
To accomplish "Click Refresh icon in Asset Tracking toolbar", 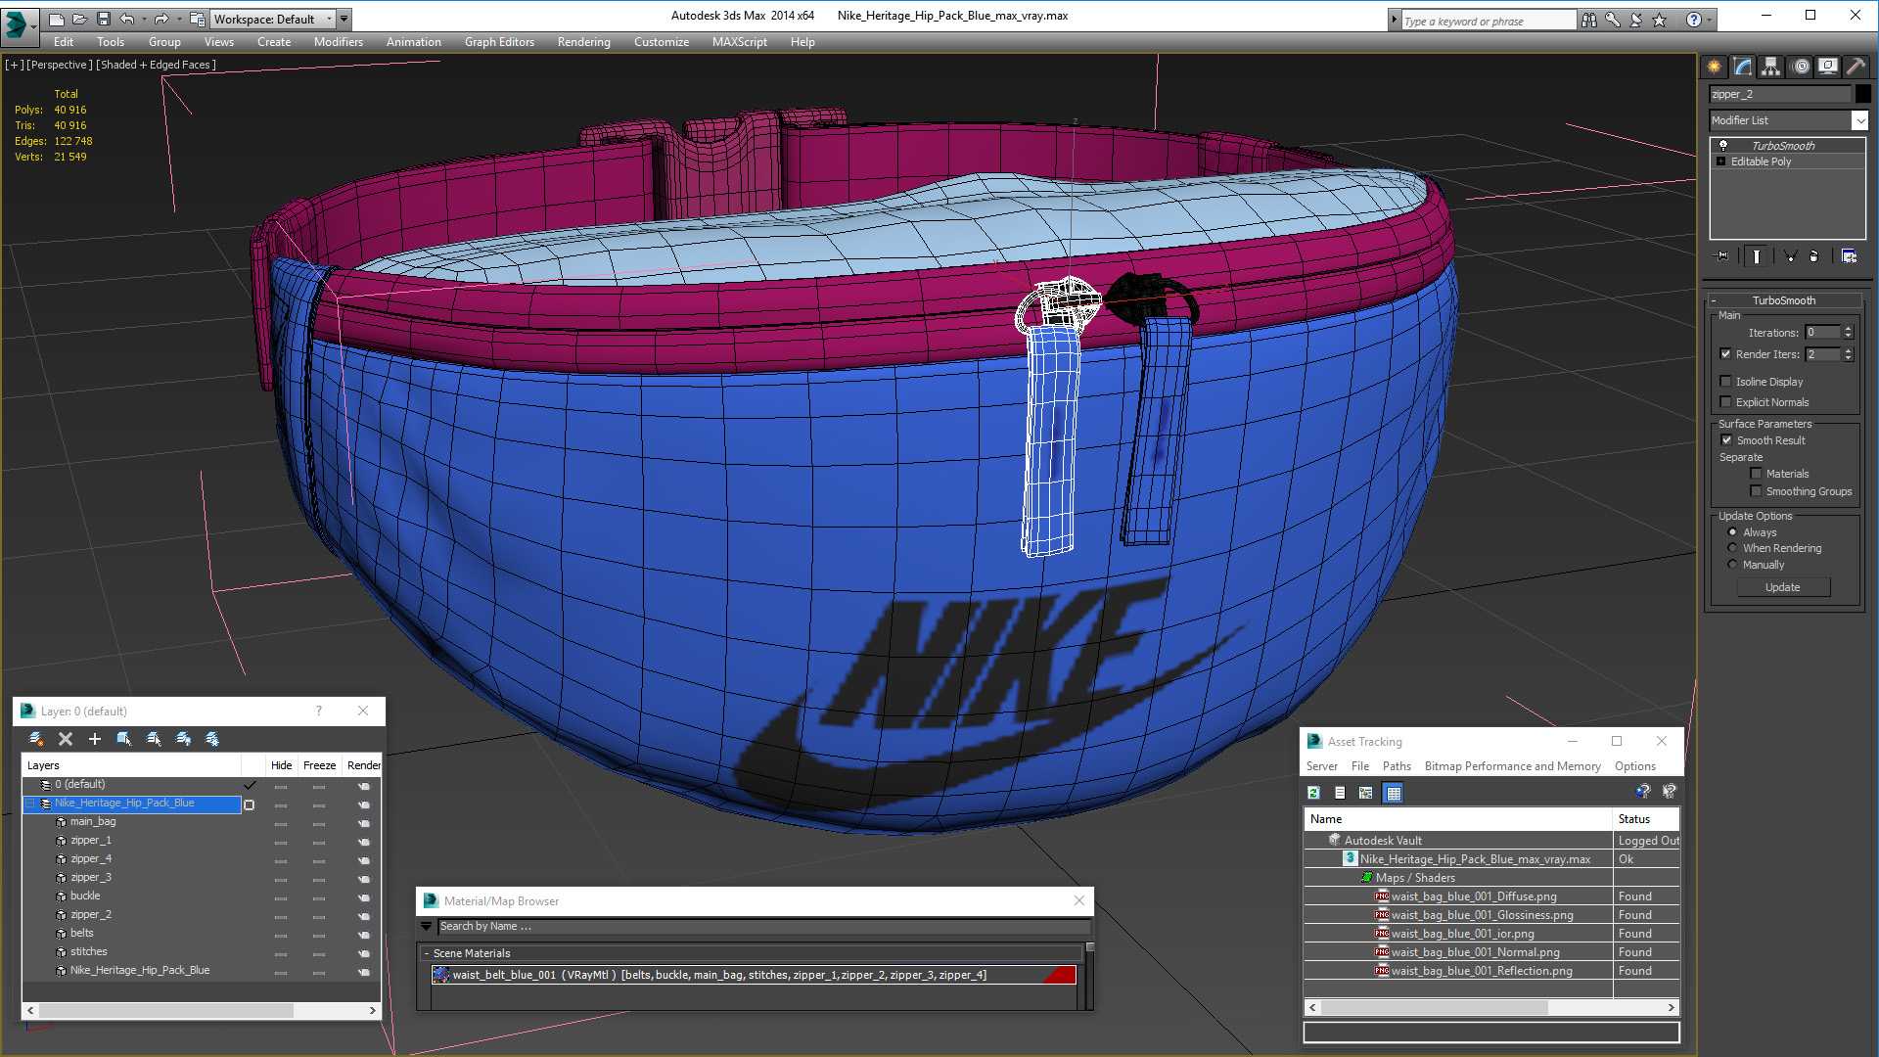I will click(1314, 793).
